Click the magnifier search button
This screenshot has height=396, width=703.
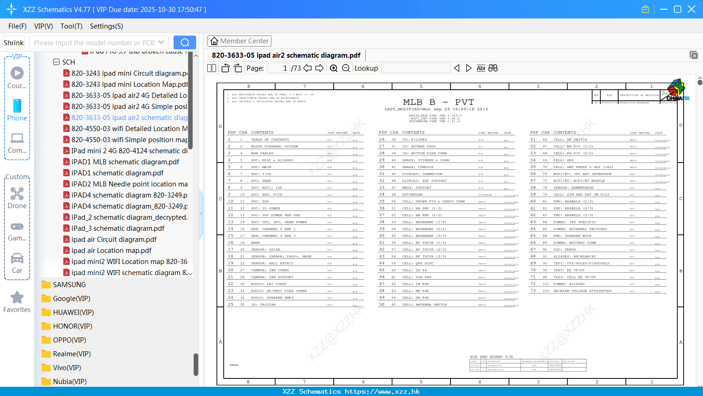click(185, 42)
